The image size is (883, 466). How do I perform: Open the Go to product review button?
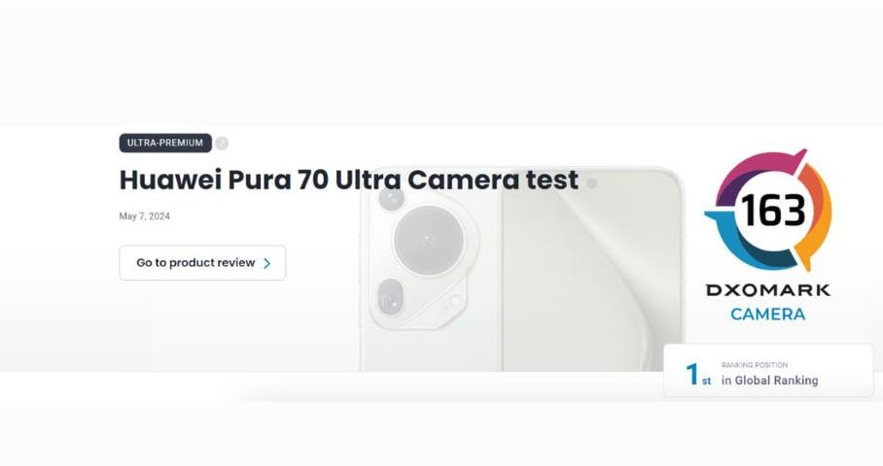[202, 262]
